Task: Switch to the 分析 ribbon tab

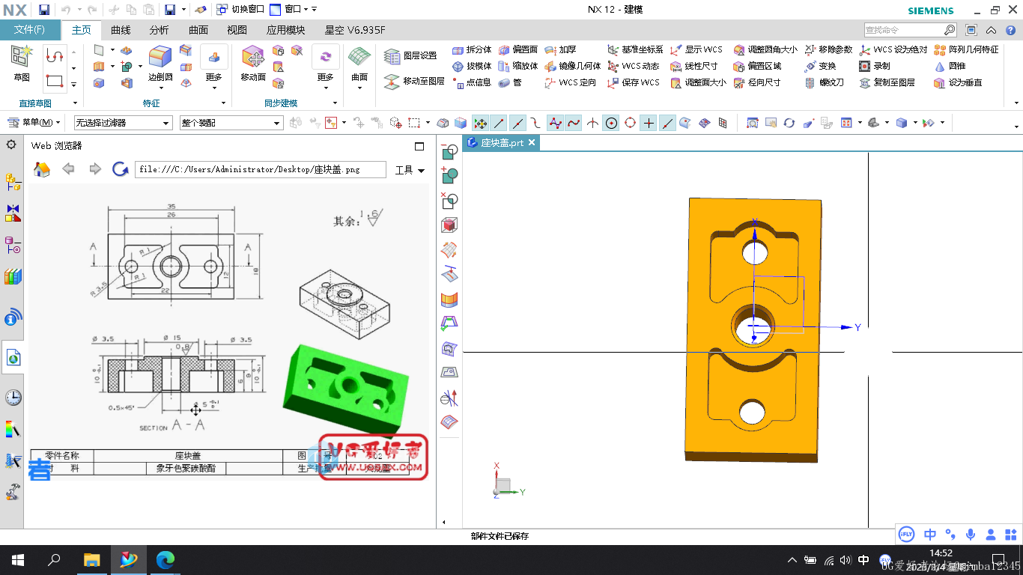Action: 159,30
